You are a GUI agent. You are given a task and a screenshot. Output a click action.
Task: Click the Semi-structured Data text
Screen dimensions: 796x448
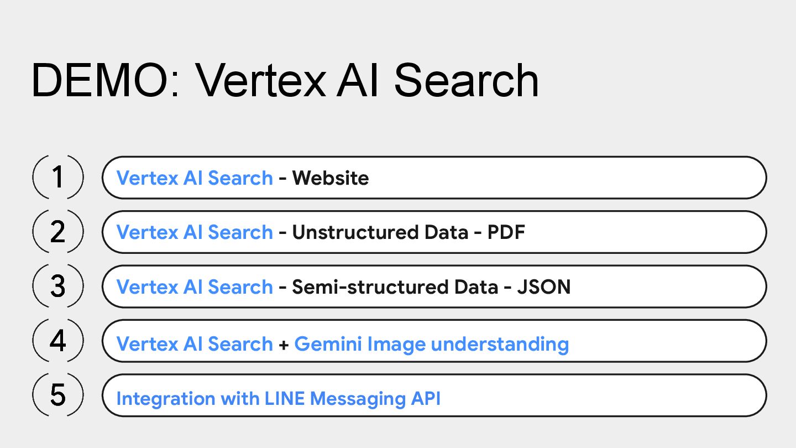(395, 287)
